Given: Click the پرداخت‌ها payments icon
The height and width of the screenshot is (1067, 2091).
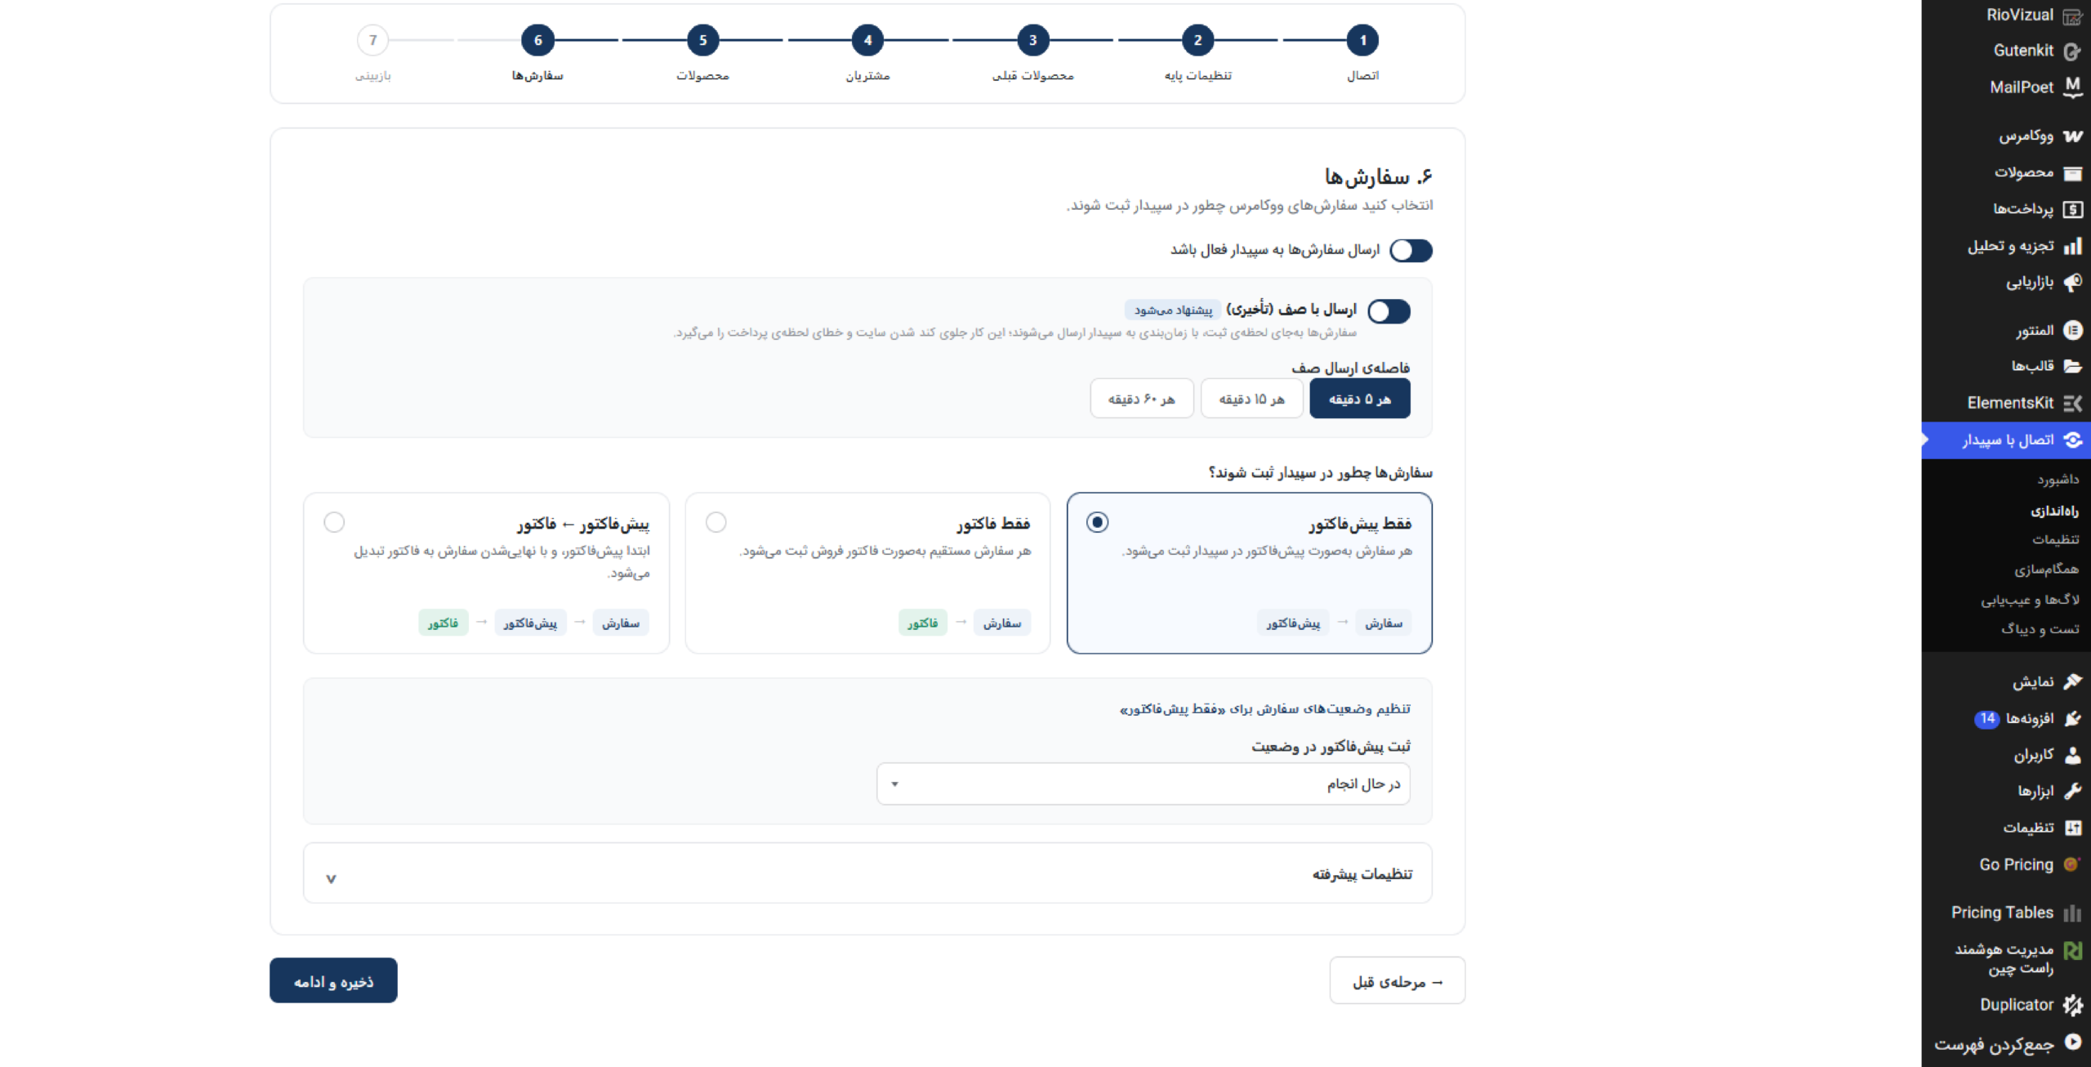Looking at the screenshot, I should click(x=2072, y=209).
